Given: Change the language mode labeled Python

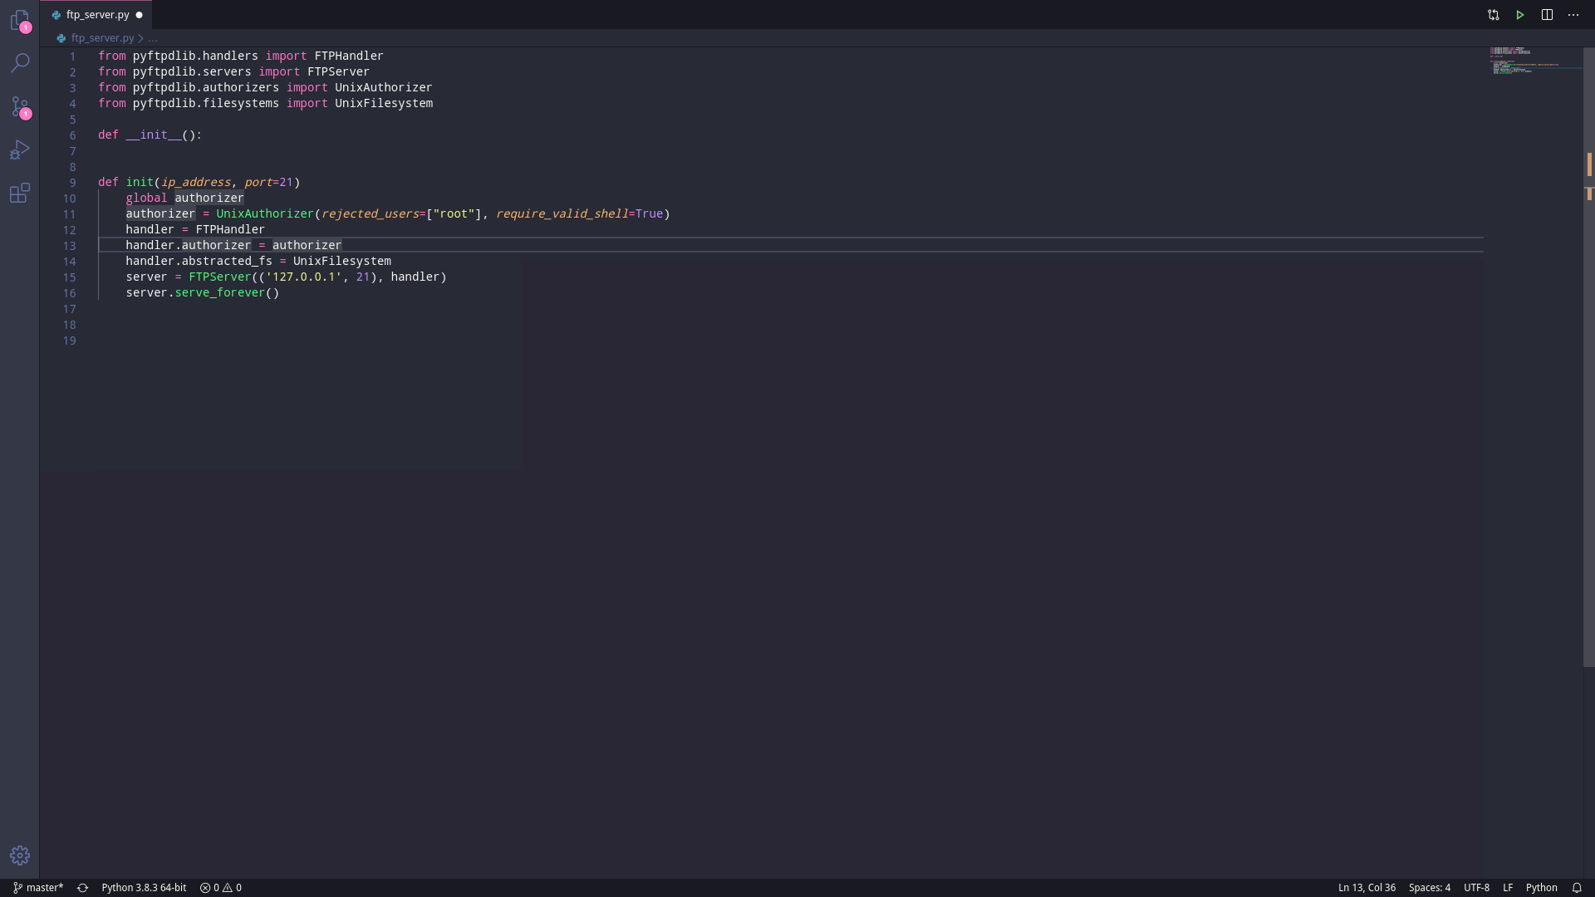Looking at the screenshot, I should (1543, 887).
